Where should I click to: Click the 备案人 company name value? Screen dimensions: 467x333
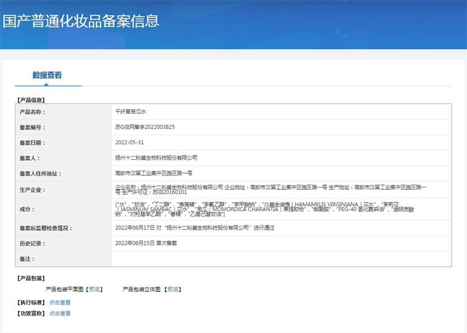[x=157, y=158]
